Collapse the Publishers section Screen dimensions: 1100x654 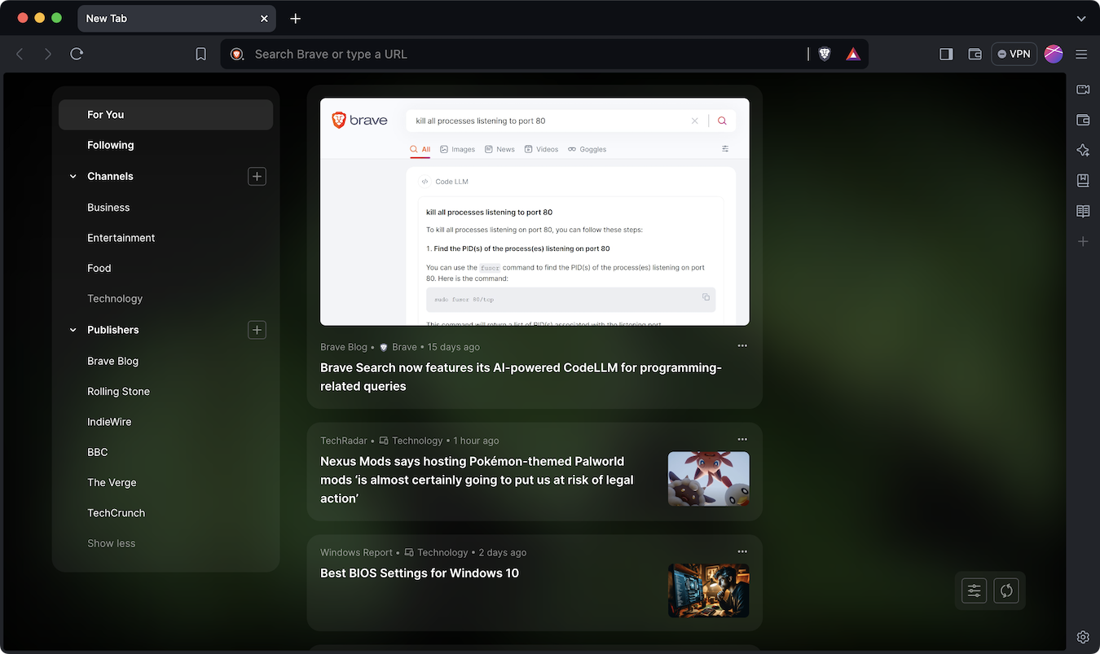point(73,330)
